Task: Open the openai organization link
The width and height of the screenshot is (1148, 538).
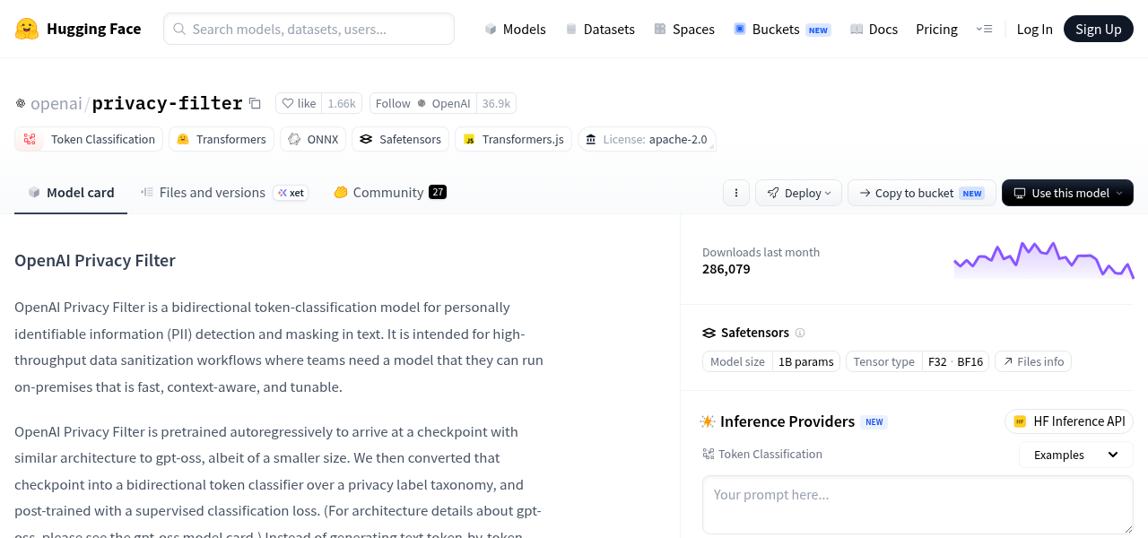Action: pos(57,103)
